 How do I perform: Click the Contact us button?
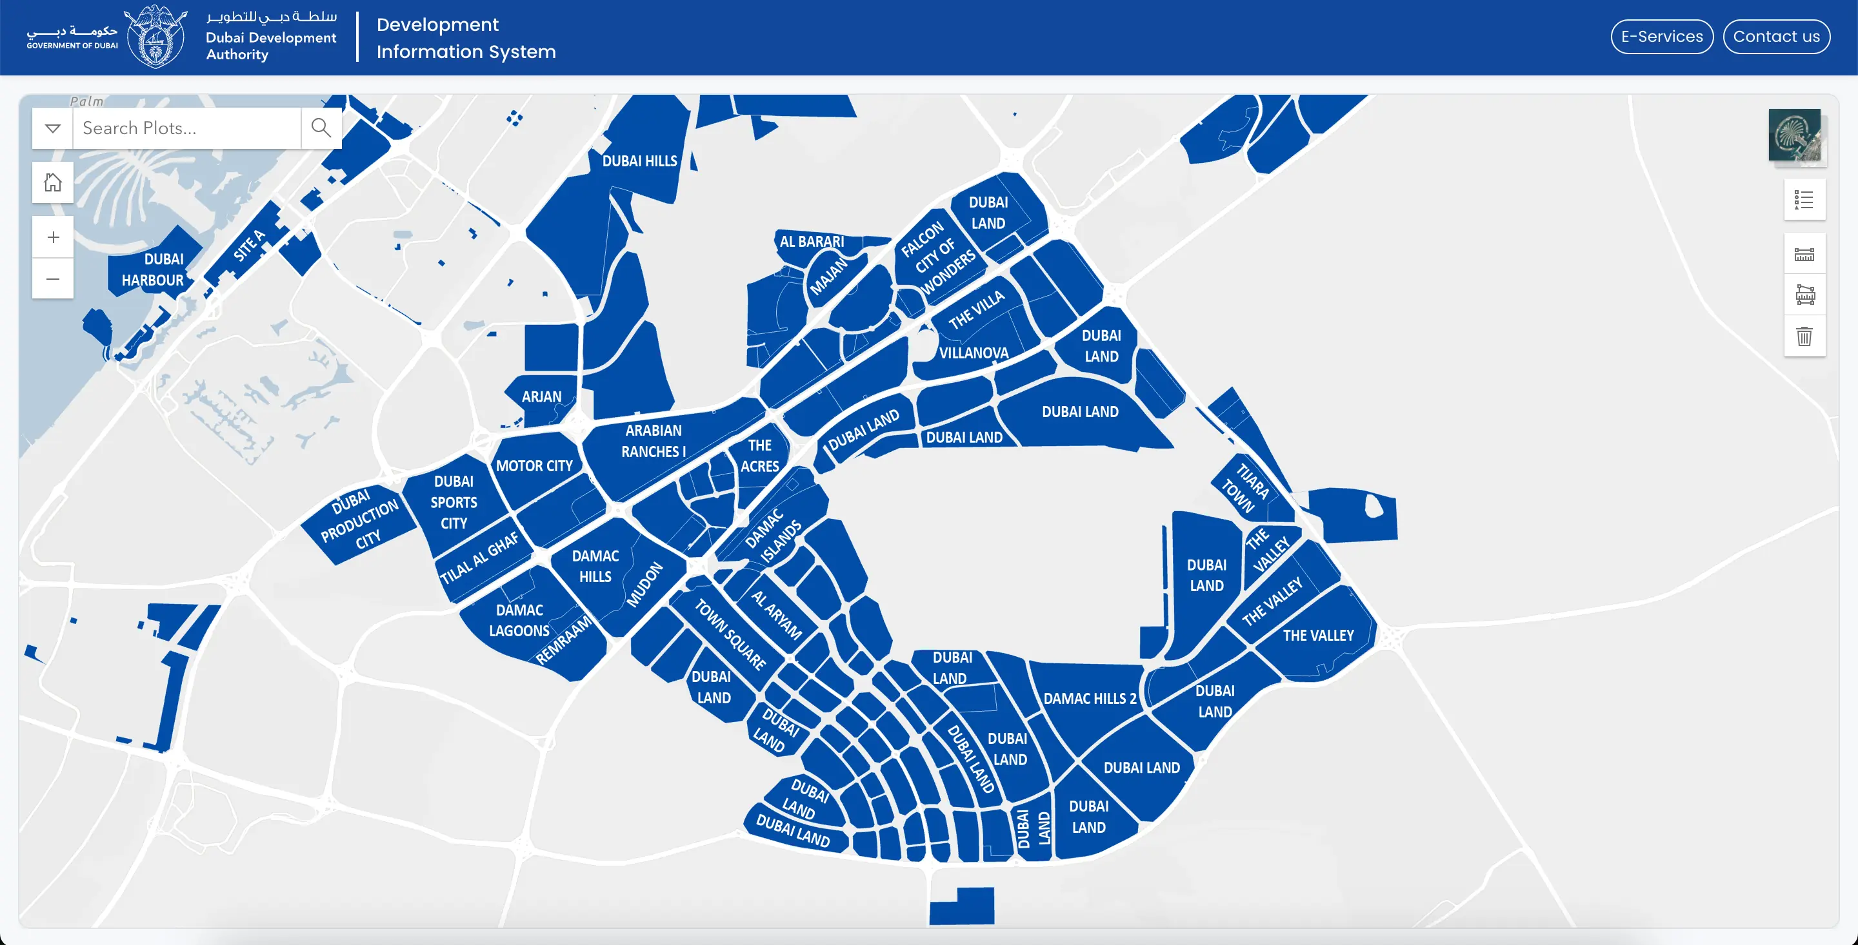pos(1776,37)
